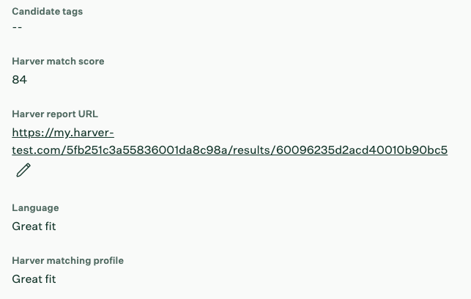Click the empty candidate tags dashes value
The width and height of the screenshot is (471, 299).
click(17, 27)
